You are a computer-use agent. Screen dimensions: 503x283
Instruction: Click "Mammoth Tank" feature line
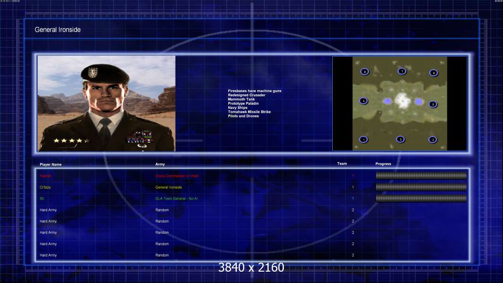pos(241,100)
